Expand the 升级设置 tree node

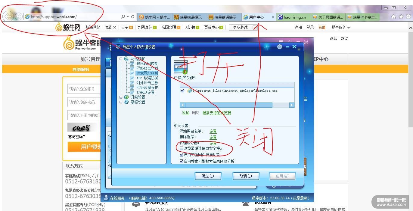[121, 97]
